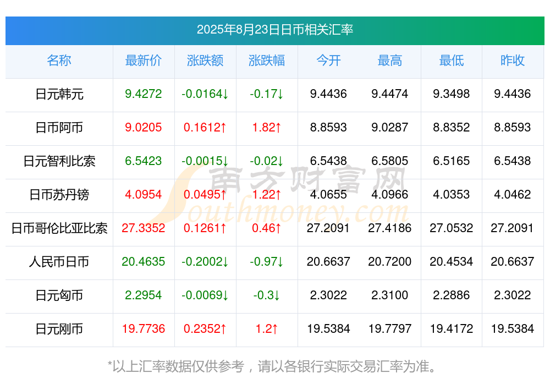Select the 名称 column header

coord(59,61)
